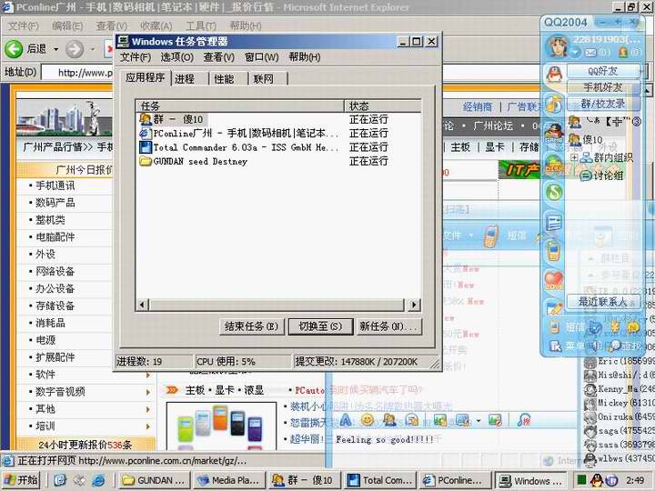
Task: Open the 手机好友 group panel
Action: (603, 87)
